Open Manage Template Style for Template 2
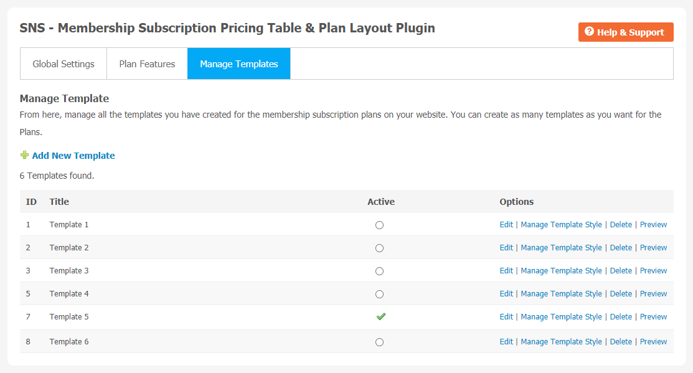The image size is (693, 373). 561,247
